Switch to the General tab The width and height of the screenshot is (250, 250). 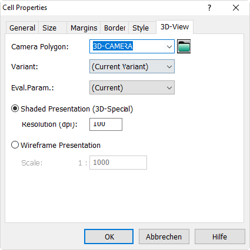point(22,28)
